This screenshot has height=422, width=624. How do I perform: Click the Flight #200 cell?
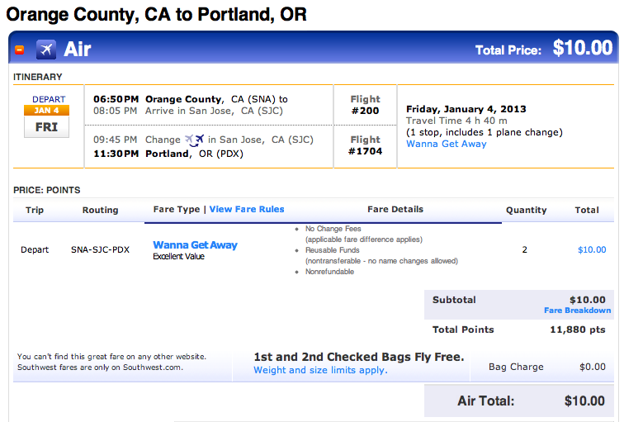tap(366, 105)
